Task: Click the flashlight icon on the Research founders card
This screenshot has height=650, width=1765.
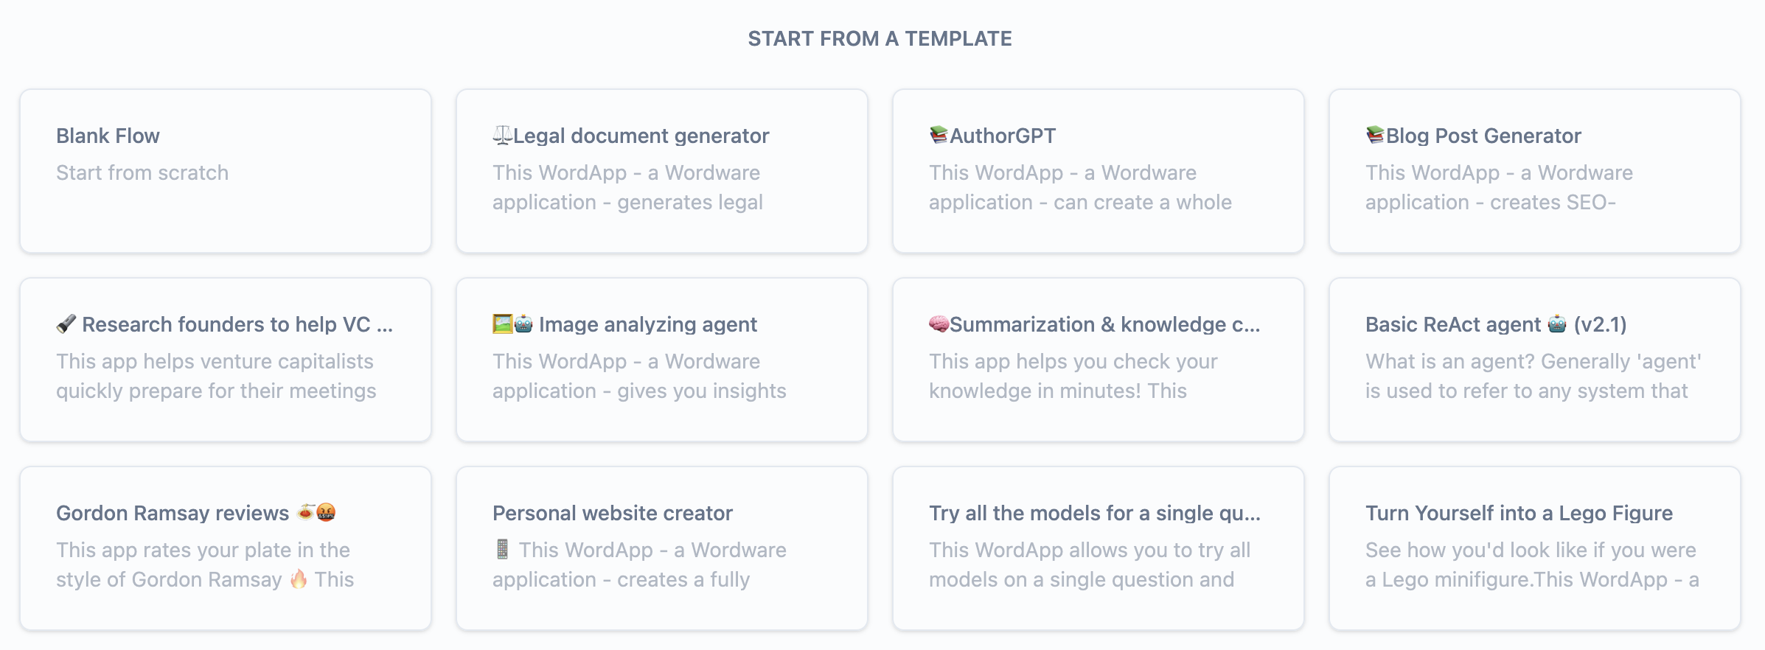Action: coord(68,324)
